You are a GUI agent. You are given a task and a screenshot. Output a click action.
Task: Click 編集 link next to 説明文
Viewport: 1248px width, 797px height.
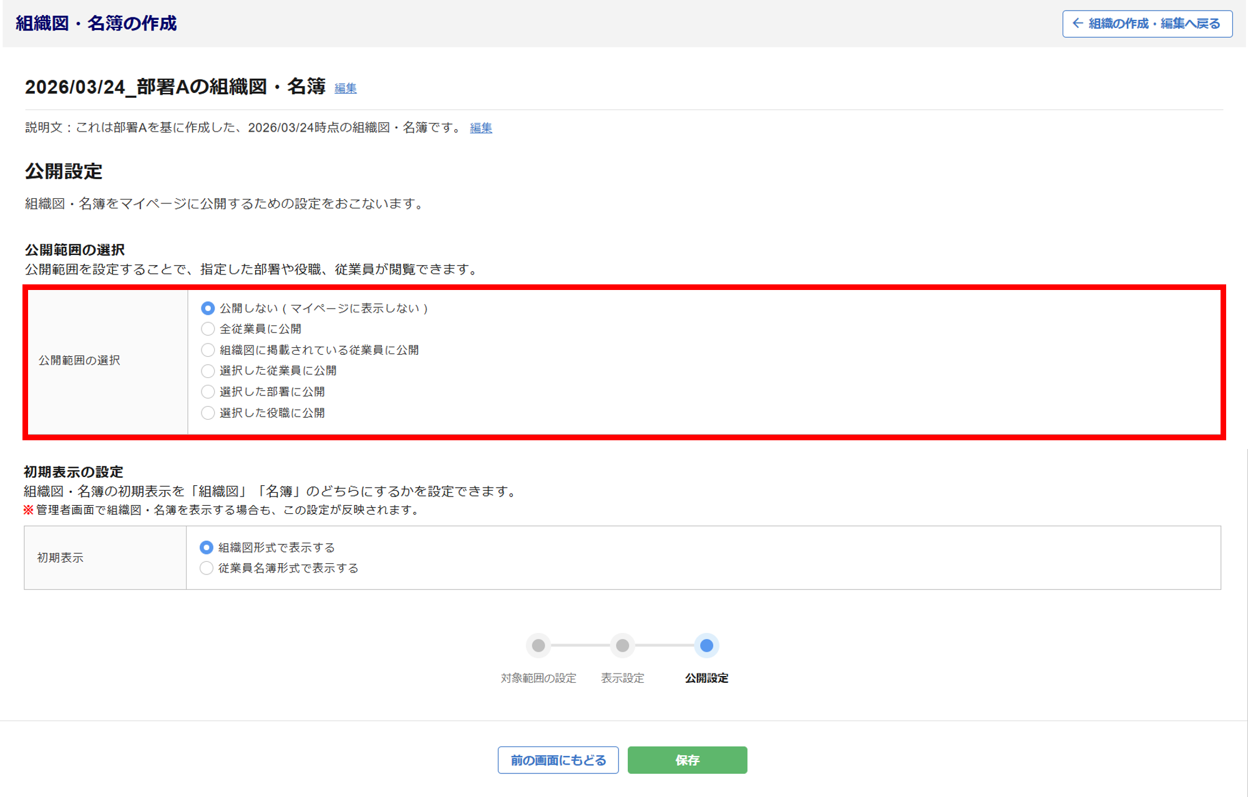click(x=480, y=128)
